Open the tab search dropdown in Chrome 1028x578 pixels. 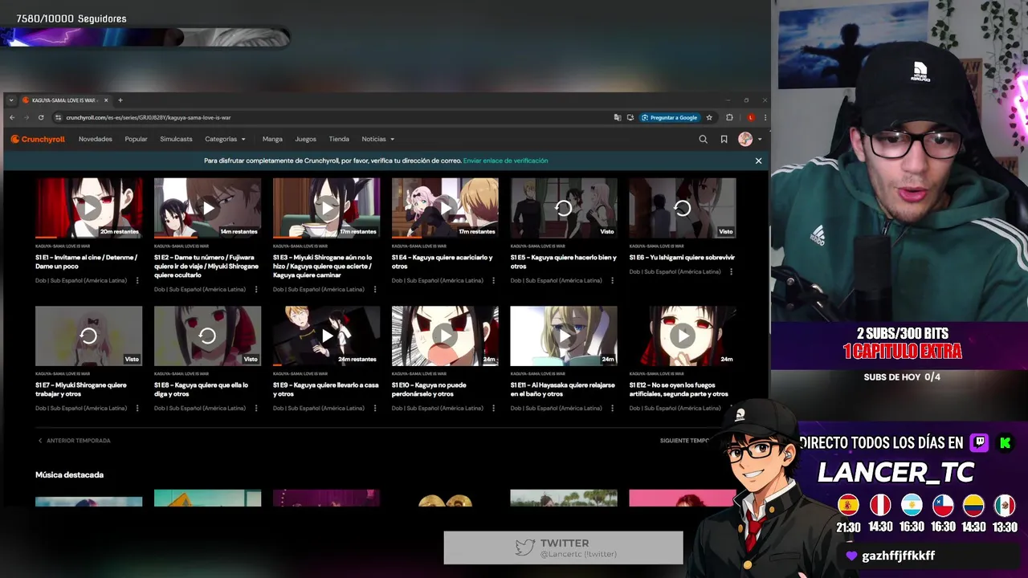pos(11,100)
